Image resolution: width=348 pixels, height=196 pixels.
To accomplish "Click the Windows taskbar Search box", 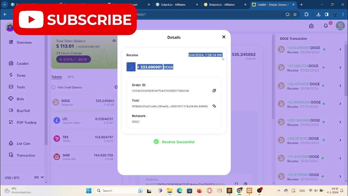I will (x=115, y=191).
